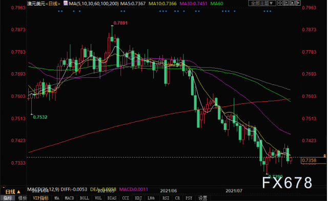Toggle the MACD indicator

[x=69, y=198]
